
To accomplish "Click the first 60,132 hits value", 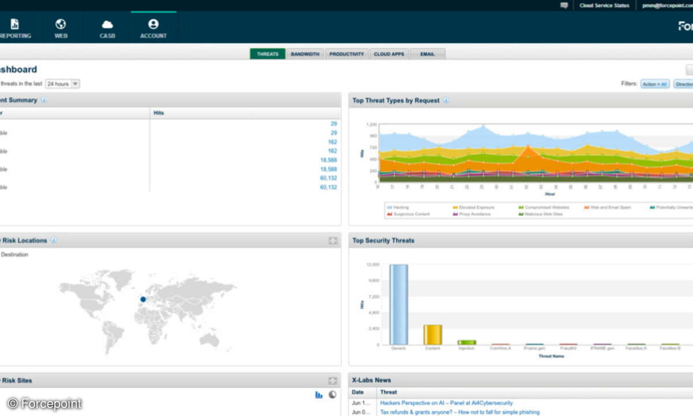I will (x=329, y=178).
